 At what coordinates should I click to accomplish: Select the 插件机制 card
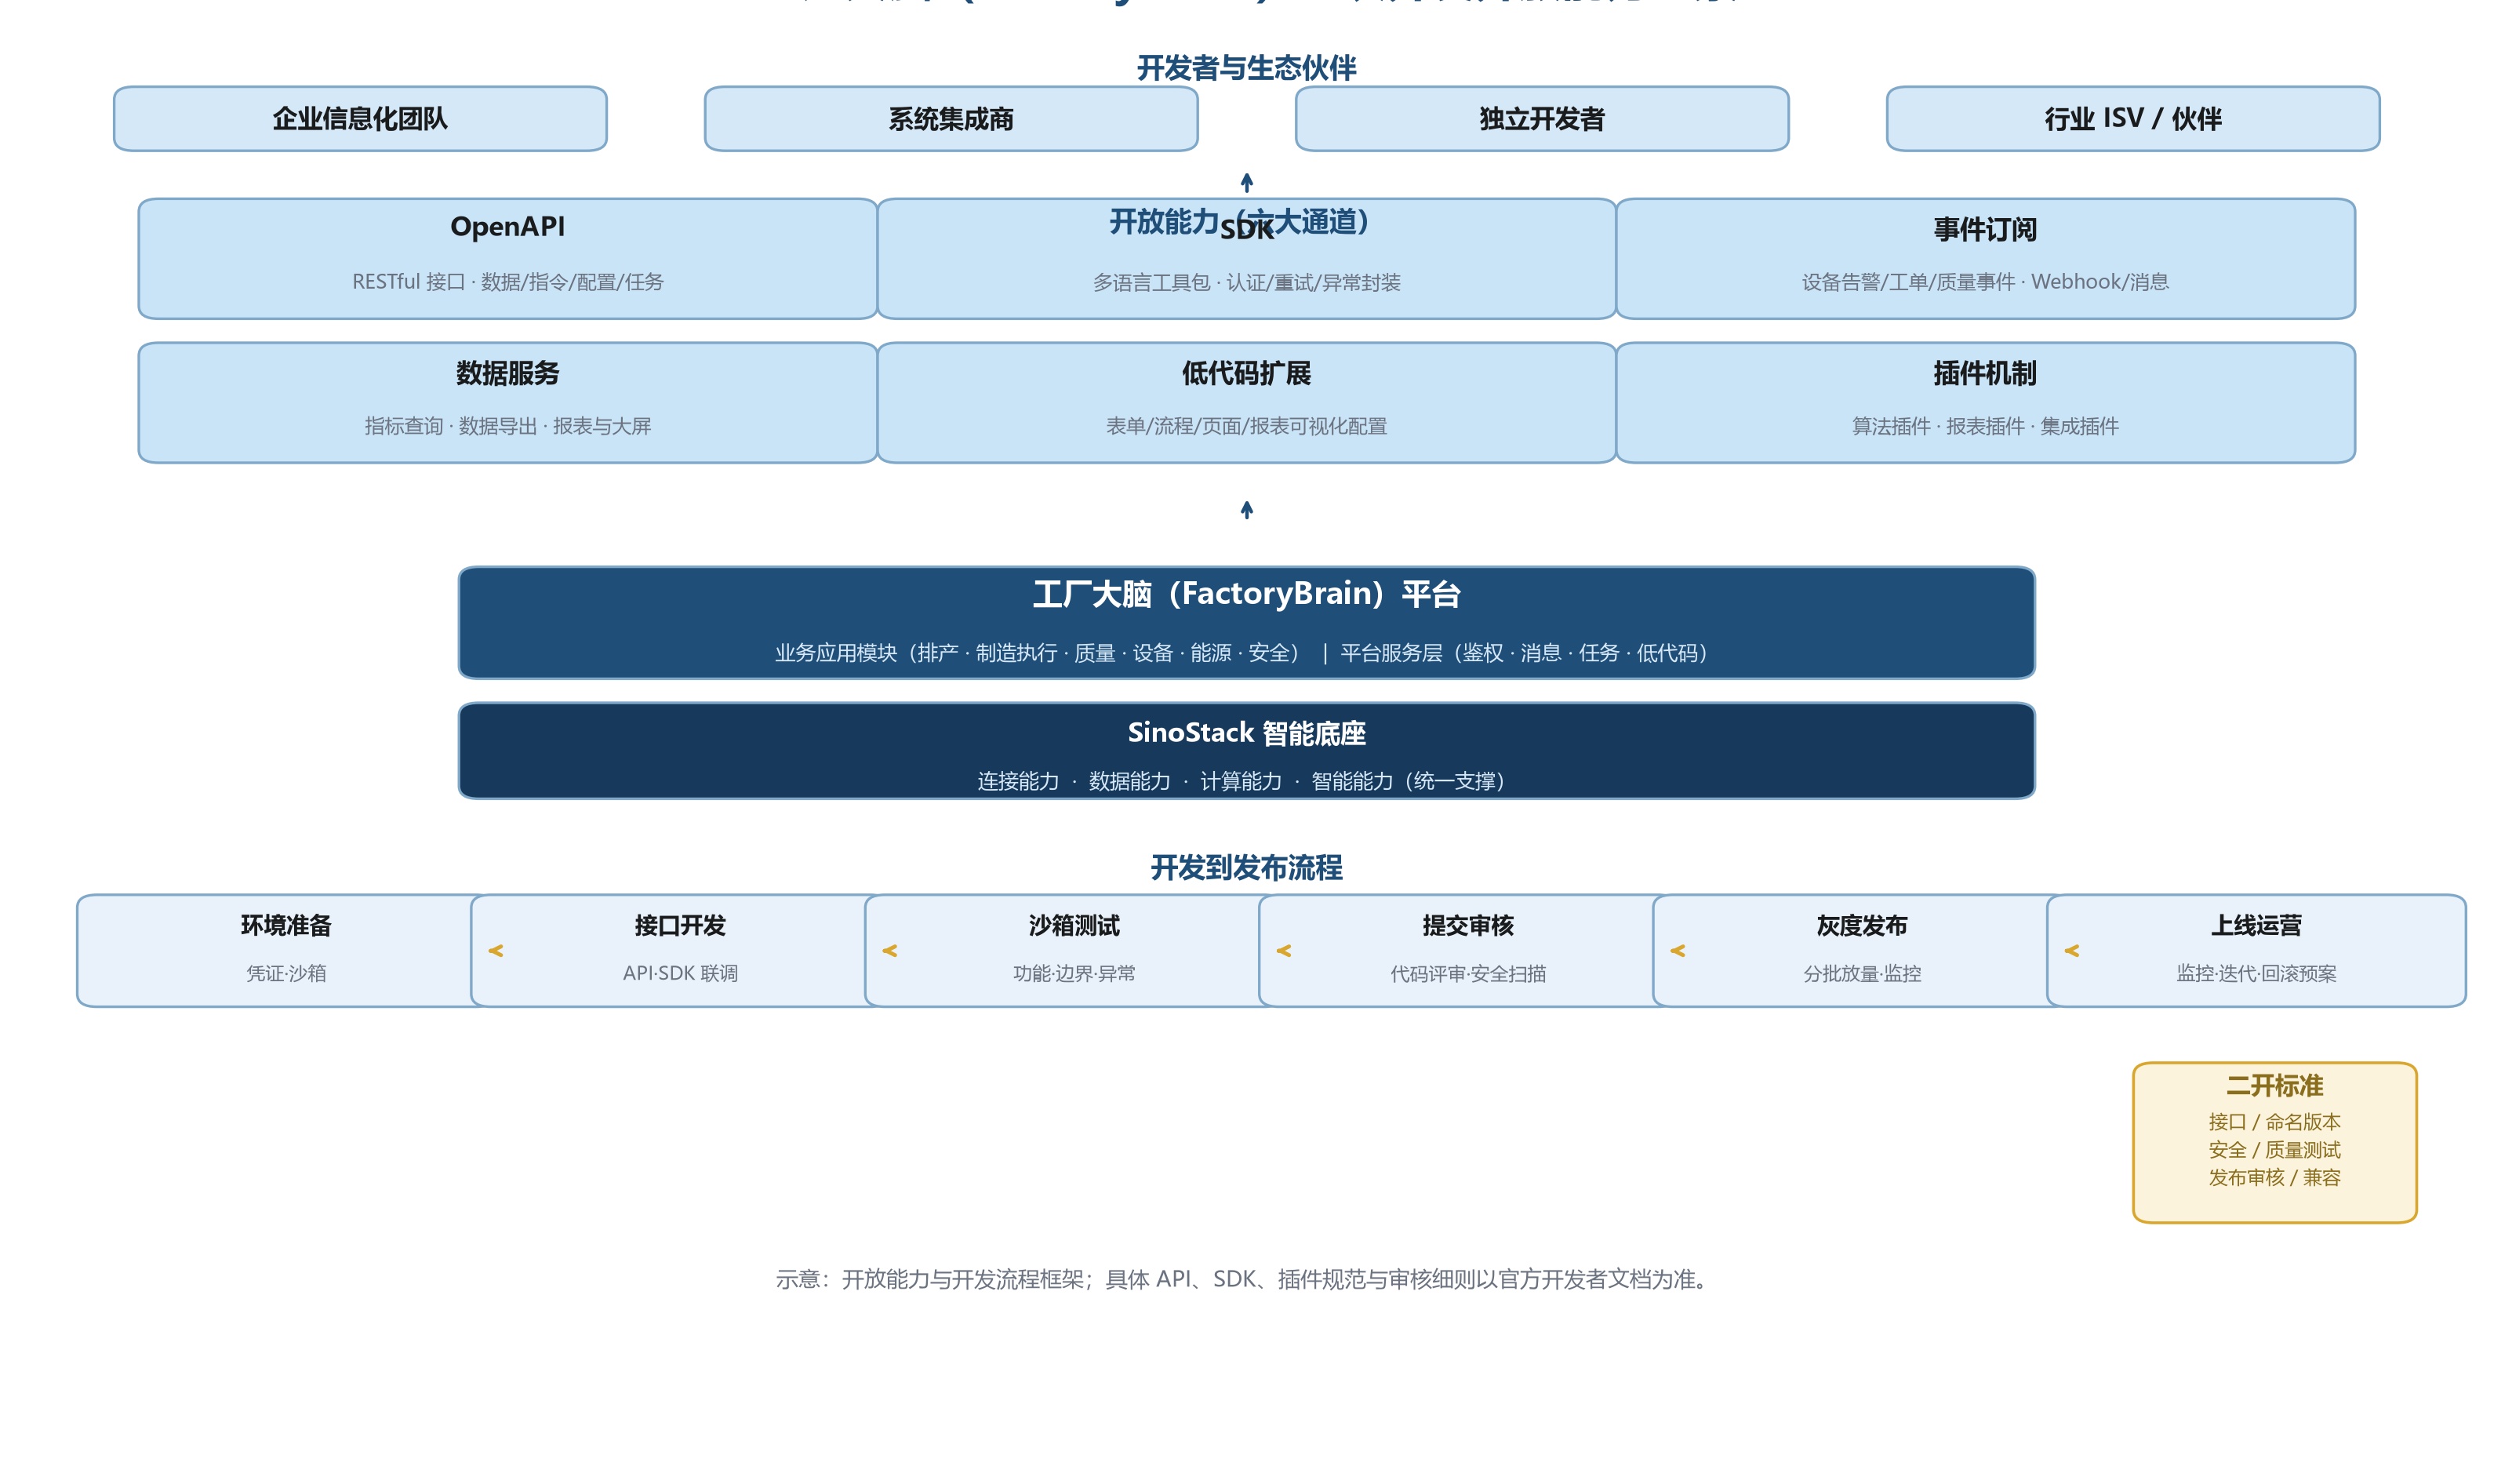point(1985,402)
